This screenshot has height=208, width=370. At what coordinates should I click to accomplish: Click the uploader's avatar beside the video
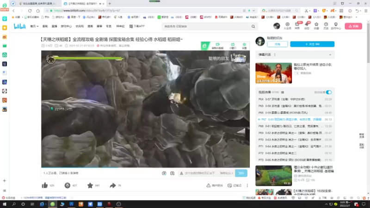coord(260,41)
